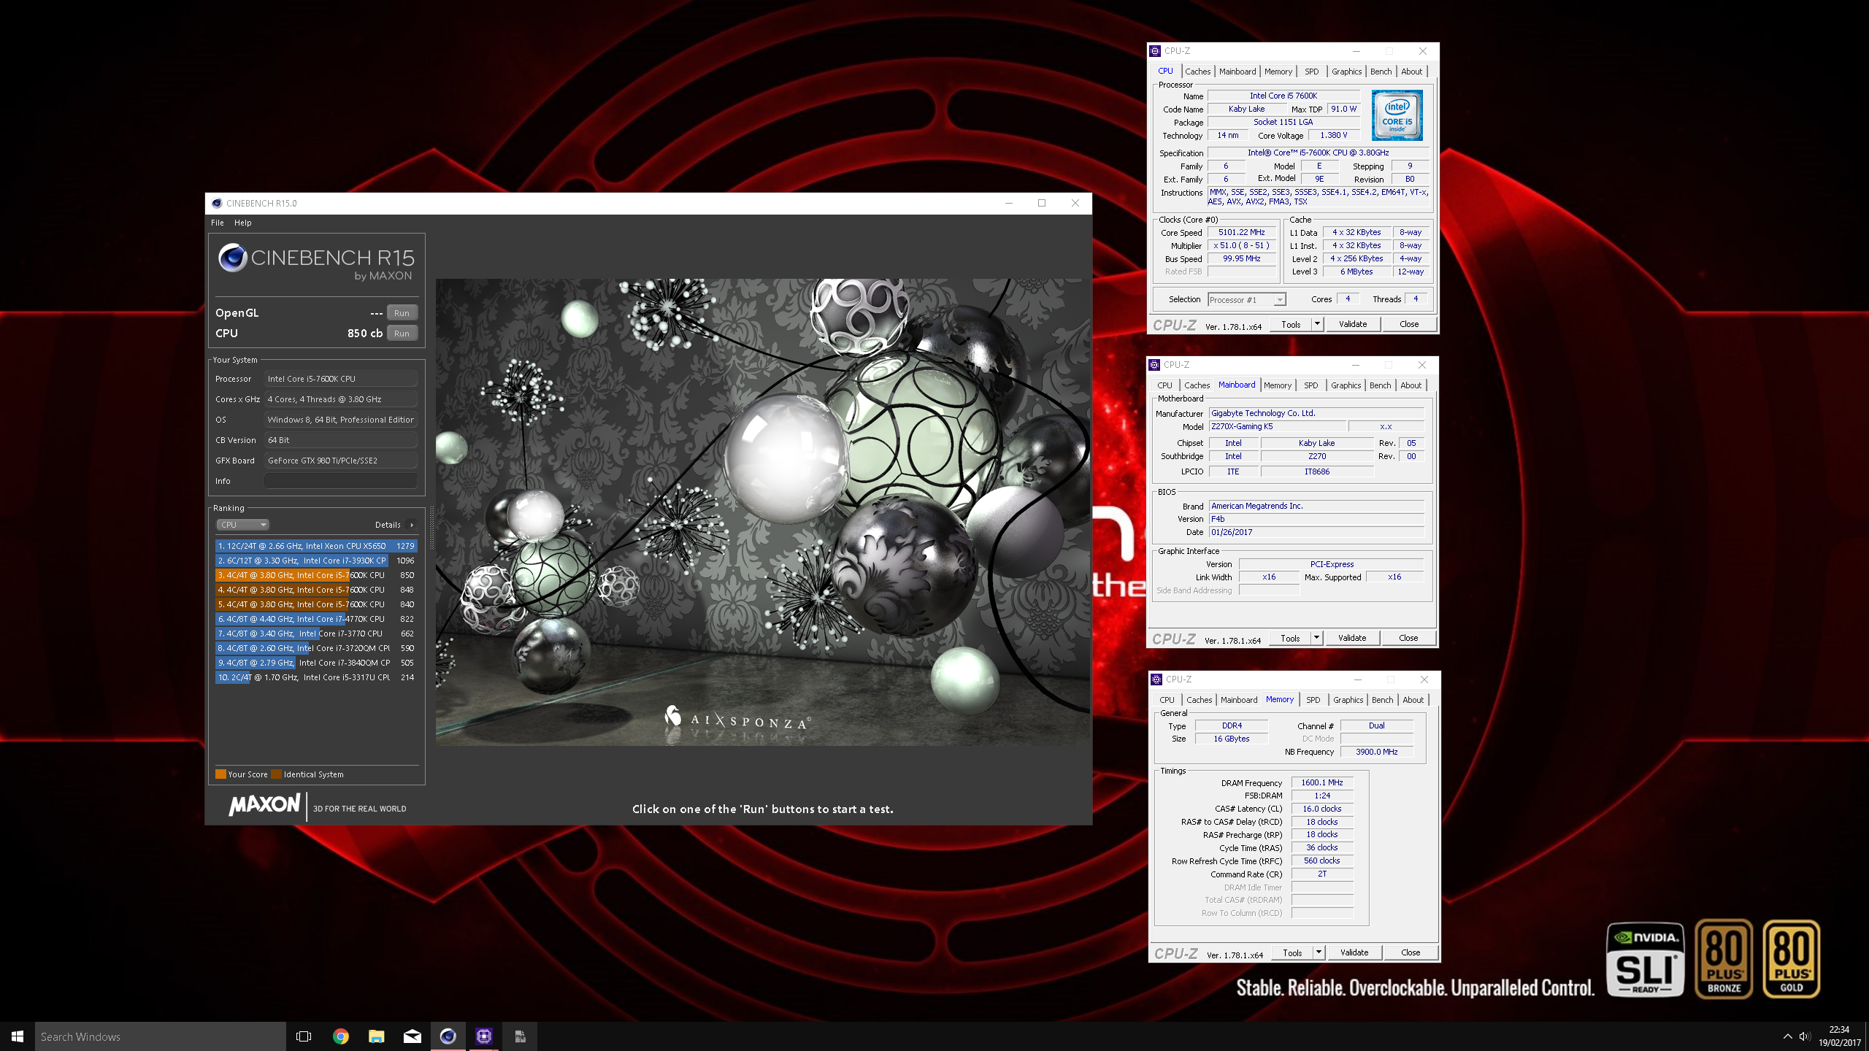
Task: Click Validate in top CPU-Z window
Action: pos(1353,325)
